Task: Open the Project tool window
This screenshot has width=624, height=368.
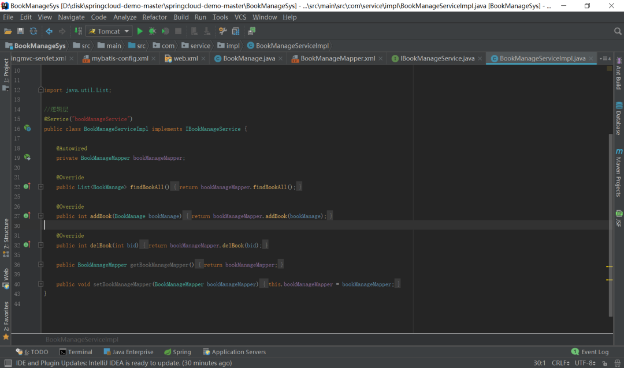Action: (6, 74)
